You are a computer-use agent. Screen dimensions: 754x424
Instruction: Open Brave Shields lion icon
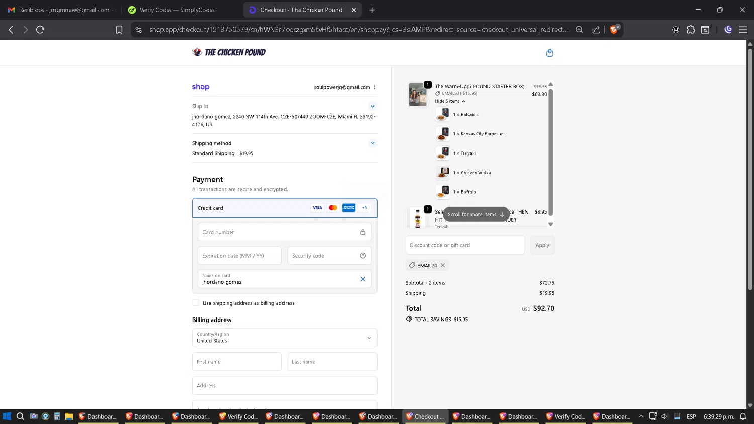pos(614,30)
